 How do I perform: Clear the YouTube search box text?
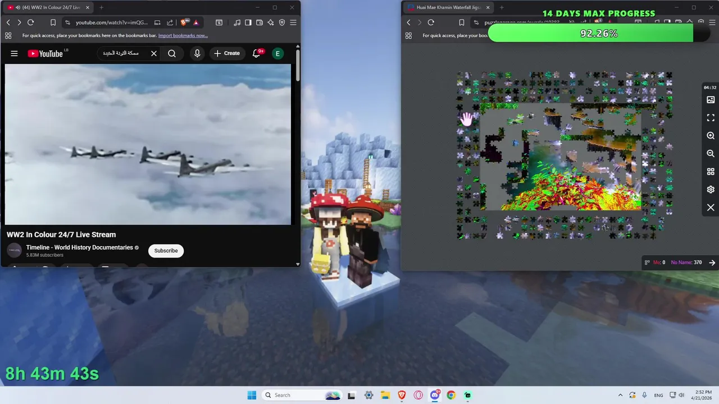[153, 53]
